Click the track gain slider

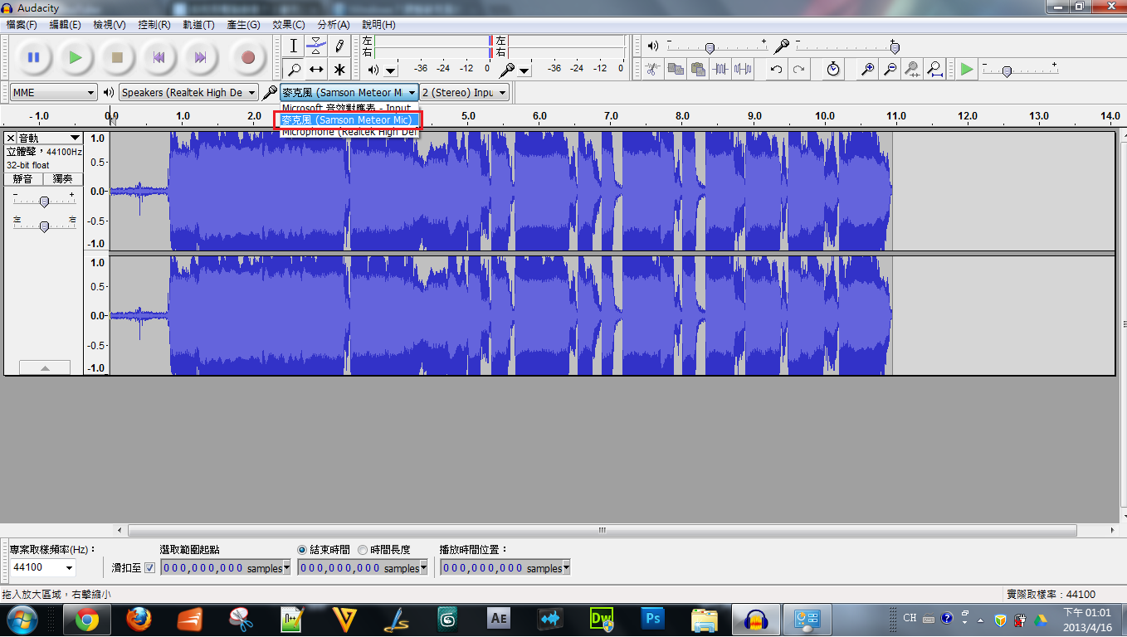[44, 201]
